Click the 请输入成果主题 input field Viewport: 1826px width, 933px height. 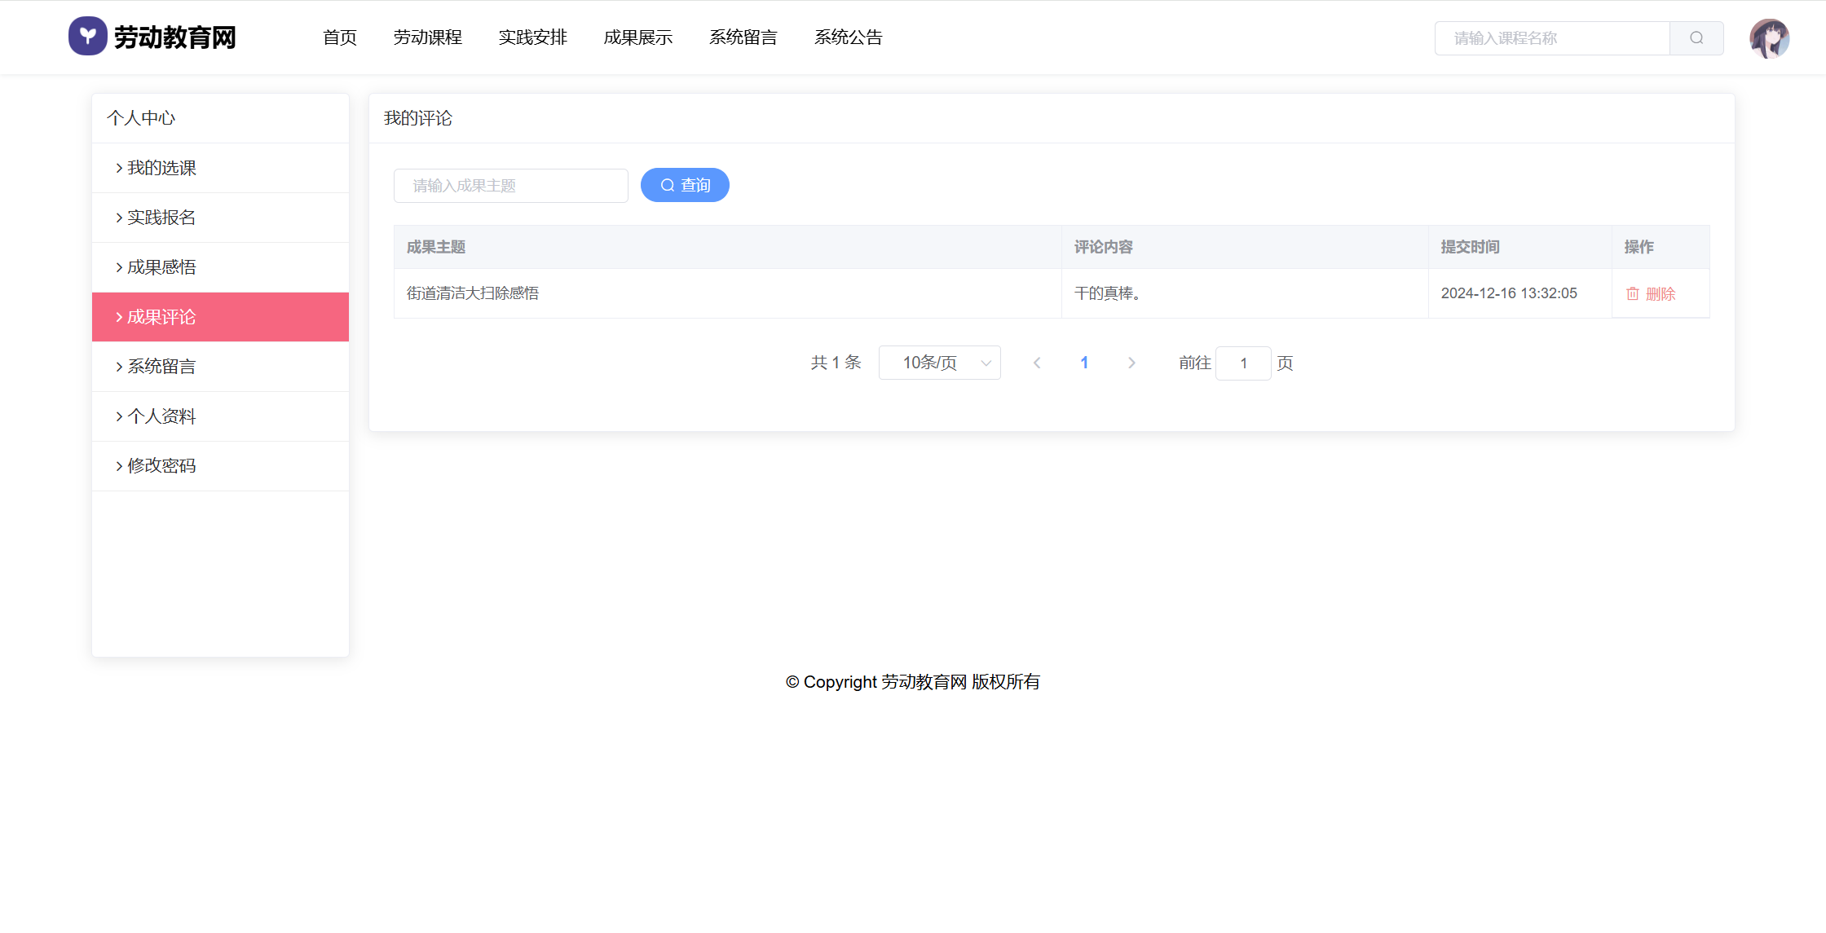click(x=510, y=186)
